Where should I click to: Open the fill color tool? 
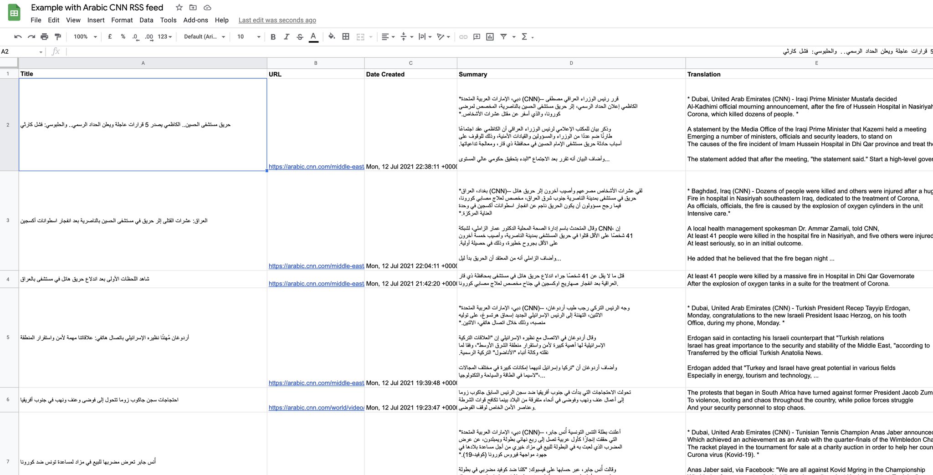click(x=331, y=36)
